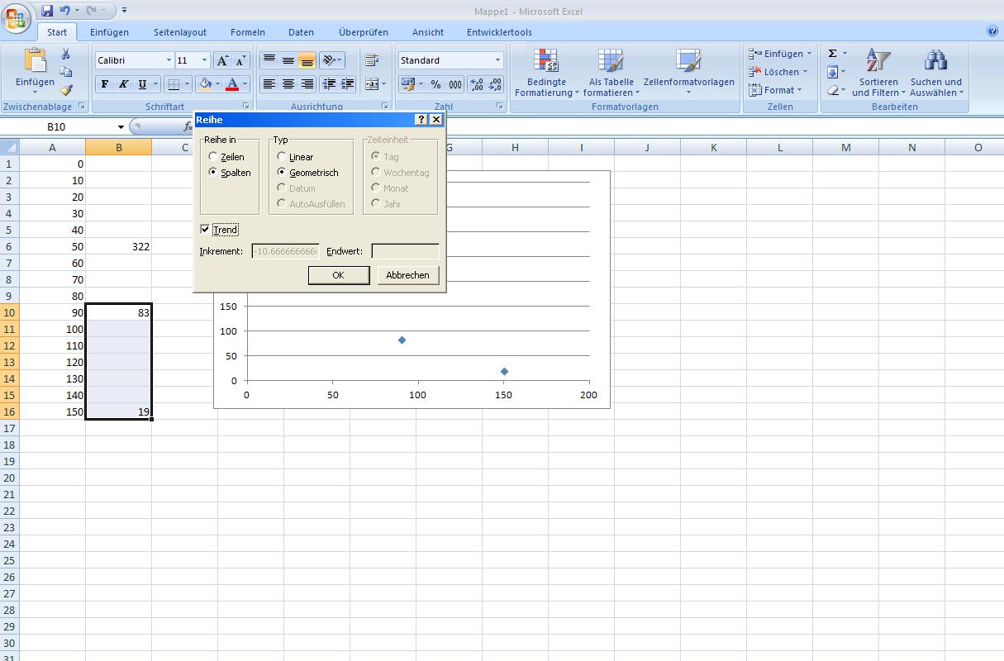Click the scissors Cut icon

[65, 55]
